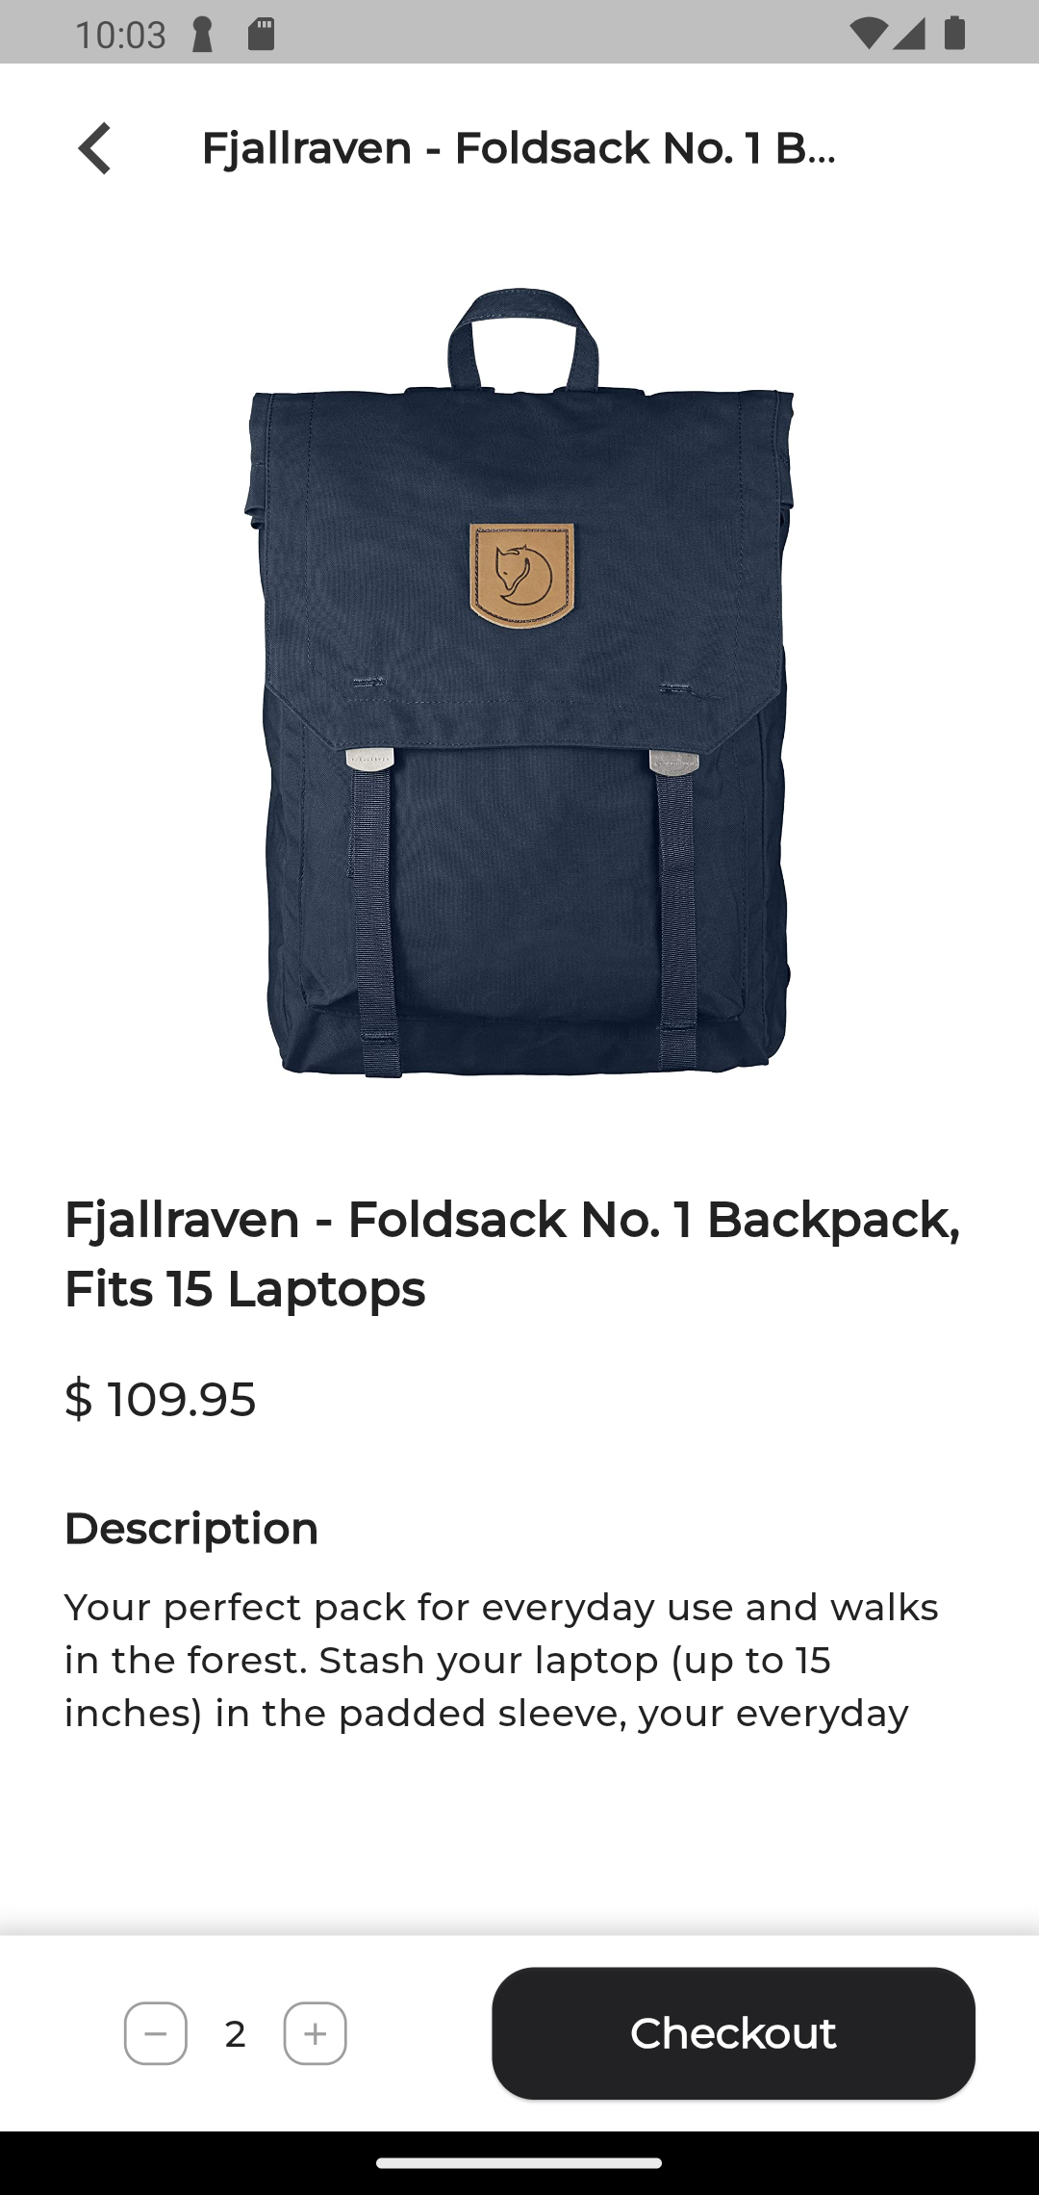Screen dimensions: 1039x2195
Task: Tap the back arrow icon
Action: click(94, 148)
